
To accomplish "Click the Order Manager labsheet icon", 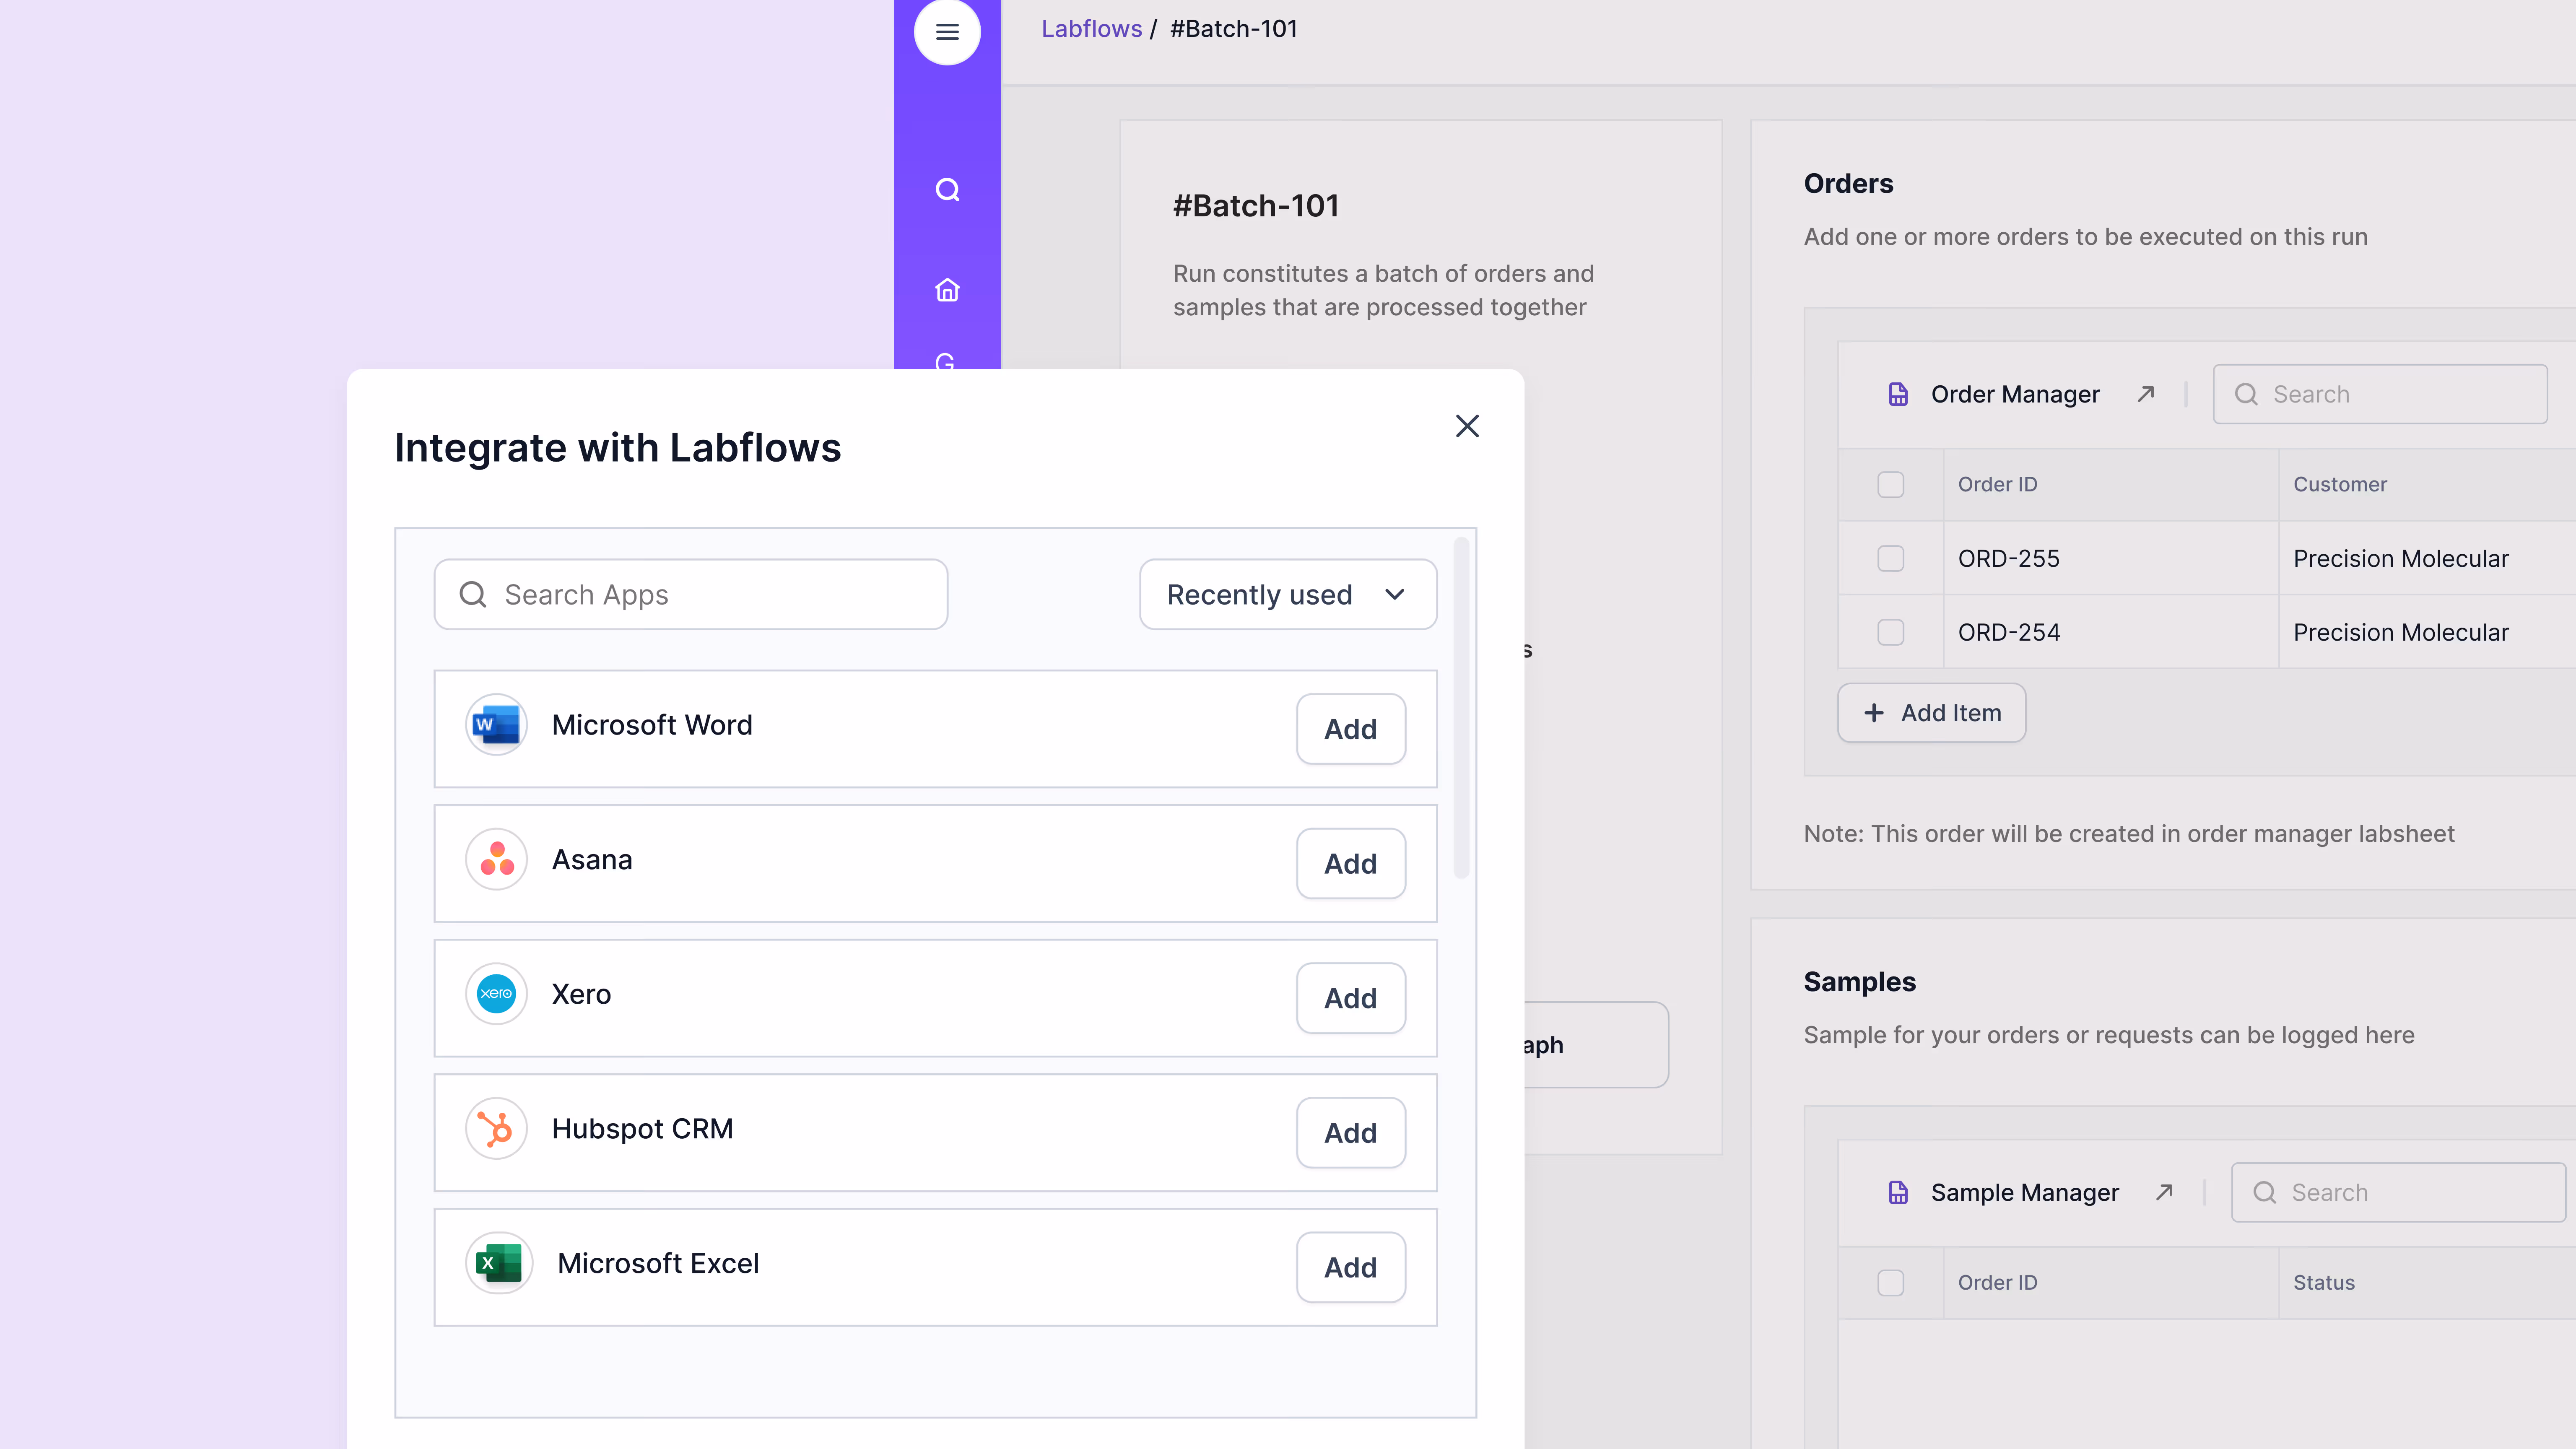I will (x=1897, y=394).
